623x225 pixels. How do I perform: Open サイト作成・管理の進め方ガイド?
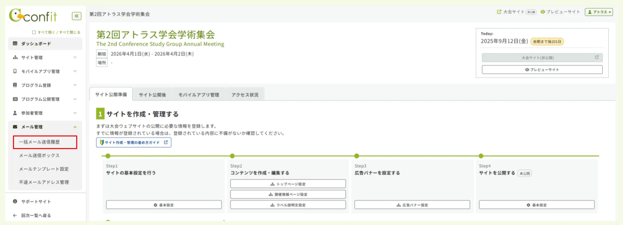[x=134, y=142]
